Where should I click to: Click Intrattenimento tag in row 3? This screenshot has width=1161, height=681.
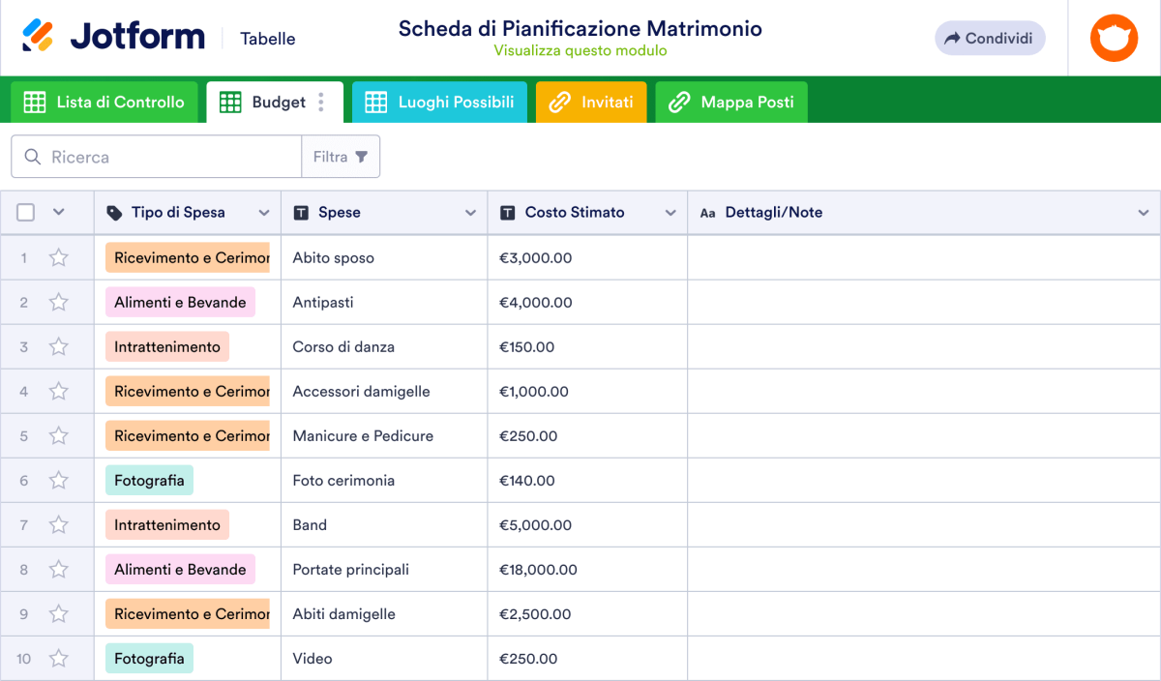(167, 346)
